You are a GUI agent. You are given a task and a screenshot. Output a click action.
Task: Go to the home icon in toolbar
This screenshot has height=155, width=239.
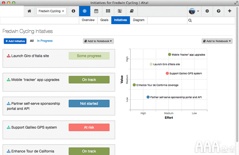click(29, 11)
